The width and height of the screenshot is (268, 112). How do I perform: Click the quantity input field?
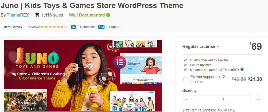click(222, 99)
